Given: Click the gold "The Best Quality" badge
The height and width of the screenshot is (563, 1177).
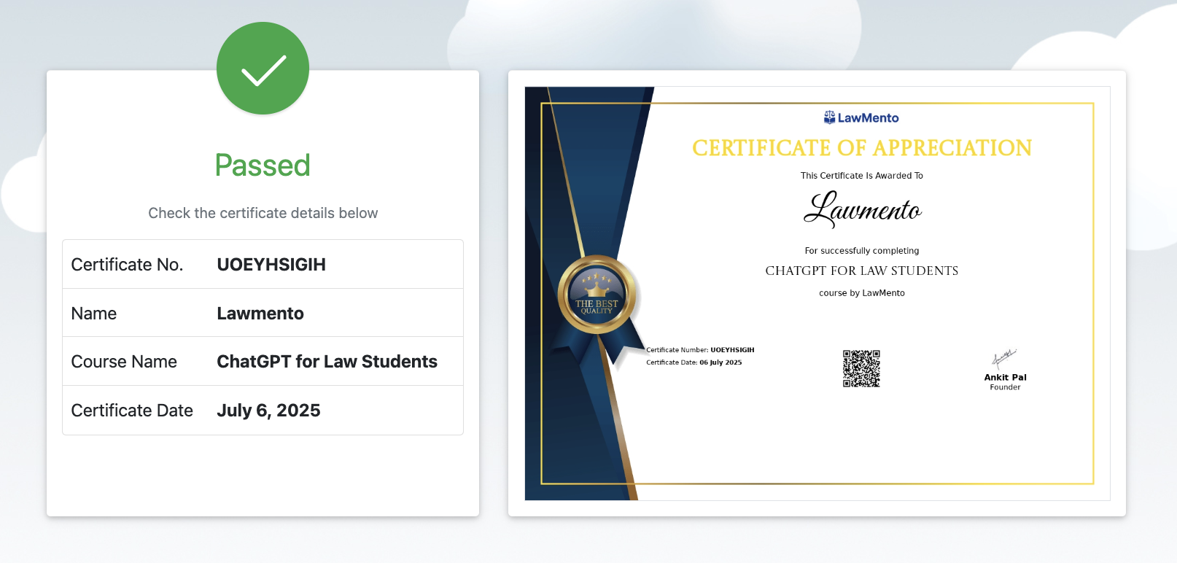Looking at the screenshot, I should click(597, 295).
